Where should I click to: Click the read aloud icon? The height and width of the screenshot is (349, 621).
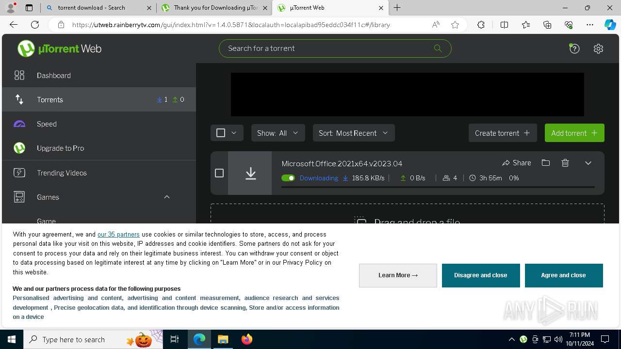(436, 25)
